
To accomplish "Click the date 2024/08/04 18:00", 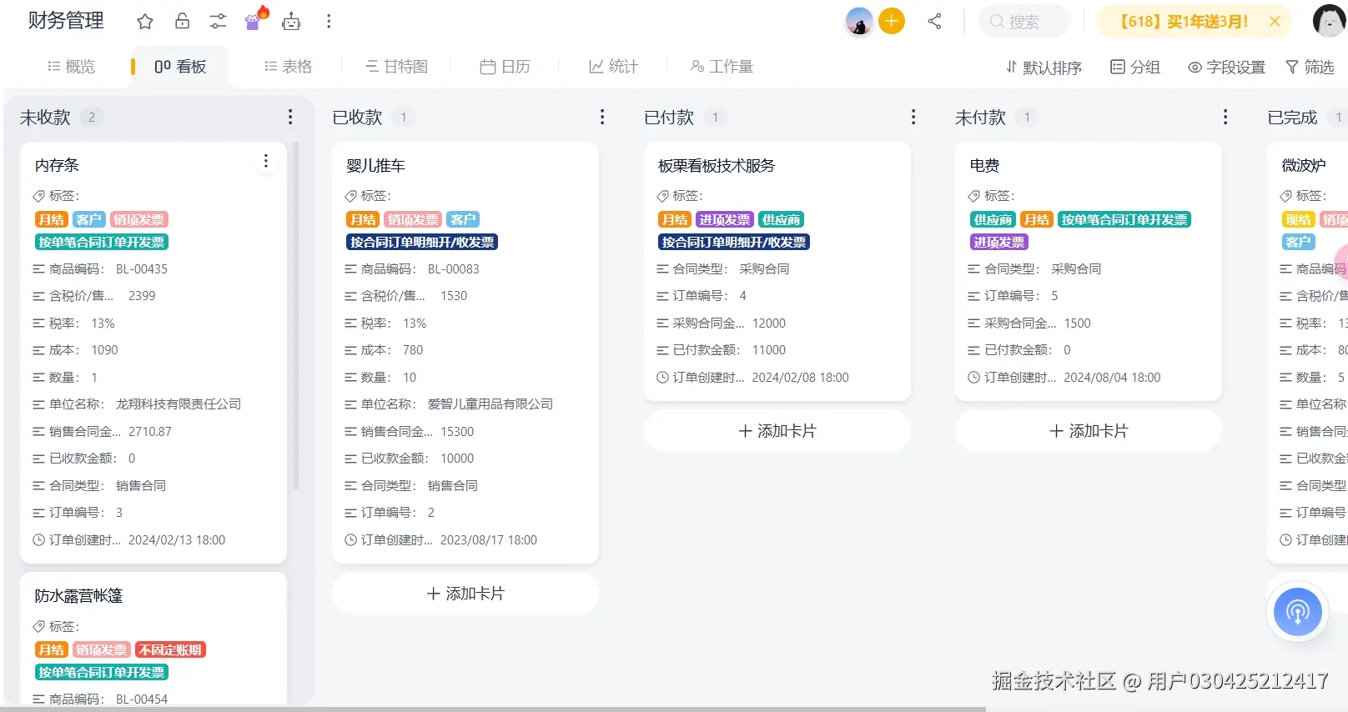I will click(x=1112, y=378).
